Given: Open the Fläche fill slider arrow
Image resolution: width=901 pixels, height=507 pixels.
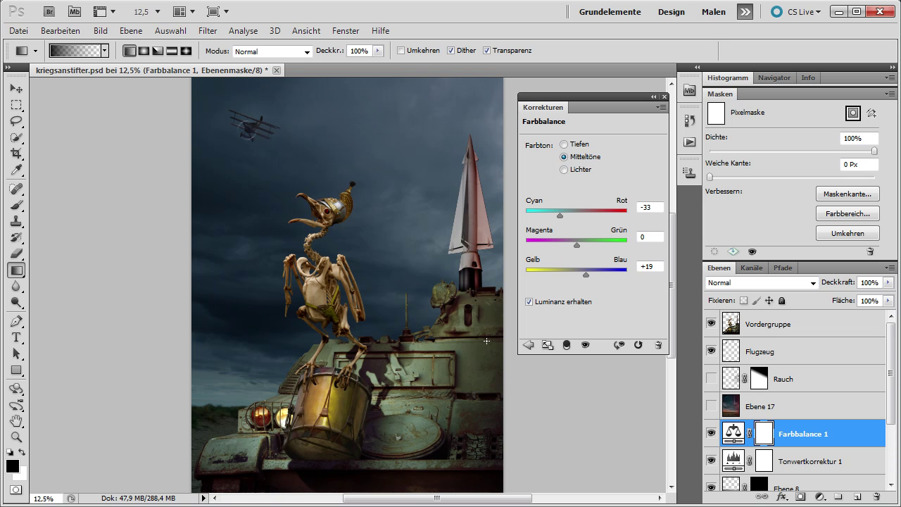Looking at the screenshot, I should (x=888, y=301).
